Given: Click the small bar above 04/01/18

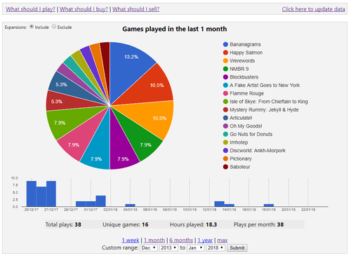Looking at the screenshot, I should click(130, 205).
